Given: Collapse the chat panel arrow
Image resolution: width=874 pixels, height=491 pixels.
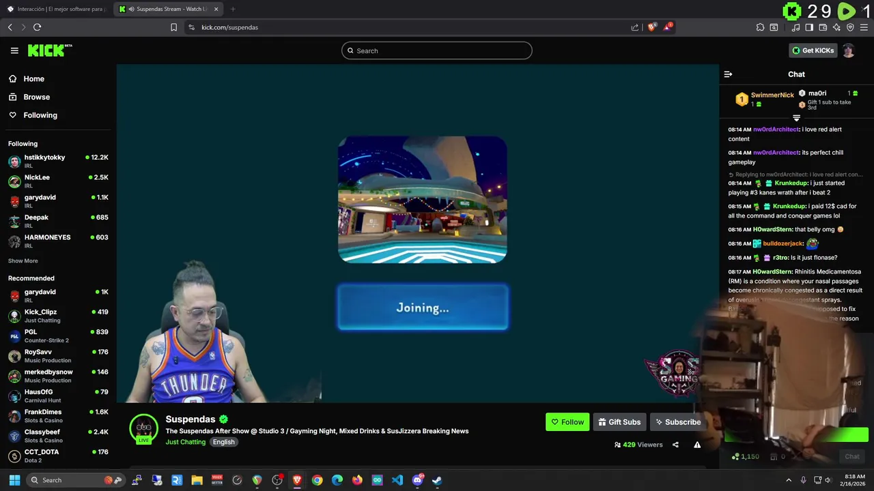Looking at the screenshot, I should [728, 74].
